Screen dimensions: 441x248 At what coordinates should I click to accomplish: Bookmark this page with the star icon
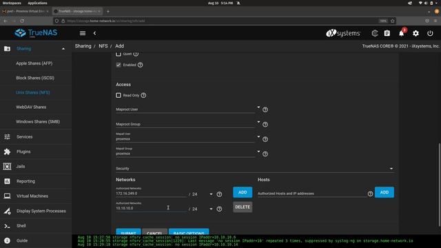[393, 21]
